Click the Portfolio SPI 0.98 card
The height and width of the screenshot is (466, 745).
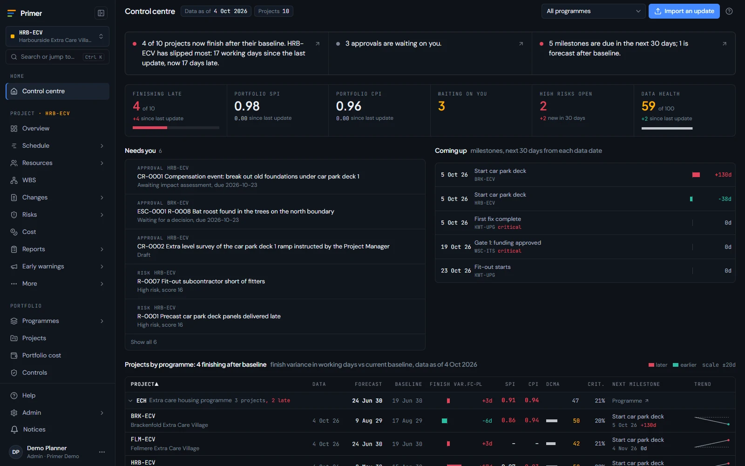(x=278, y=110)
